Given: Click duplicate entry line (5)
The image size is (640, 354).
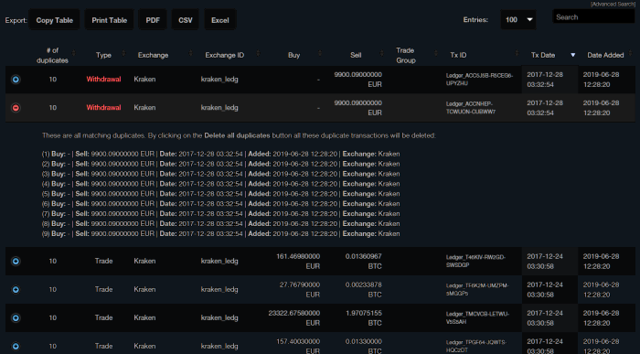Looking at the screenshot, I should (x=220, y=194).
